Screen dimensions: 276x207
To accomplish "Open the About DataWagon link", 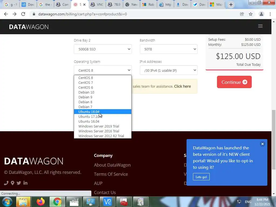I will [x=112, y=165].
